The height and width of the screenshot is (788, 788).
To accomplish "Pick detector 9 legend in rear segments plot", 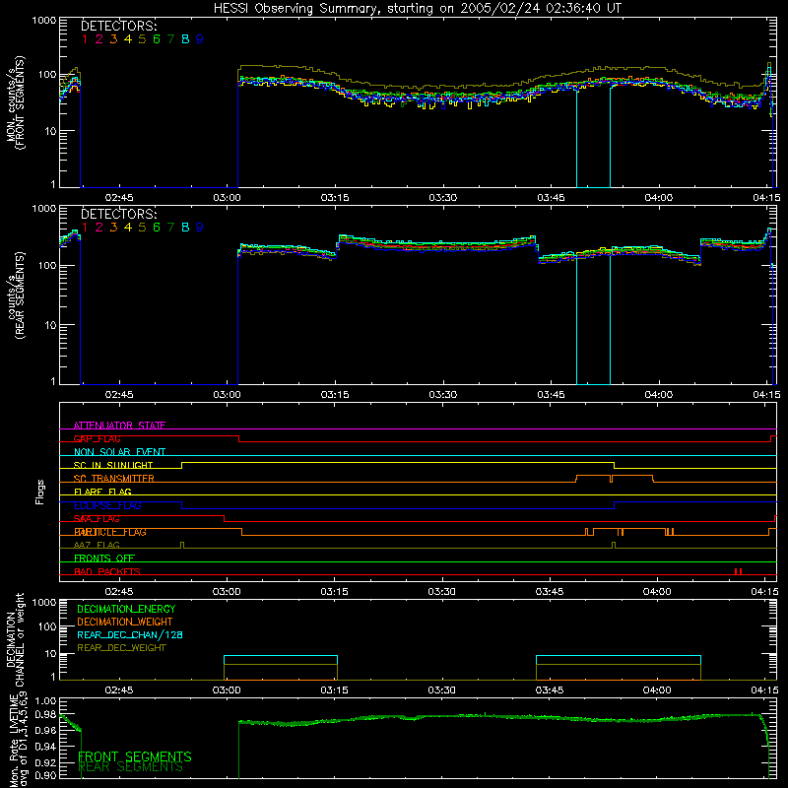I will pos(200,228).
